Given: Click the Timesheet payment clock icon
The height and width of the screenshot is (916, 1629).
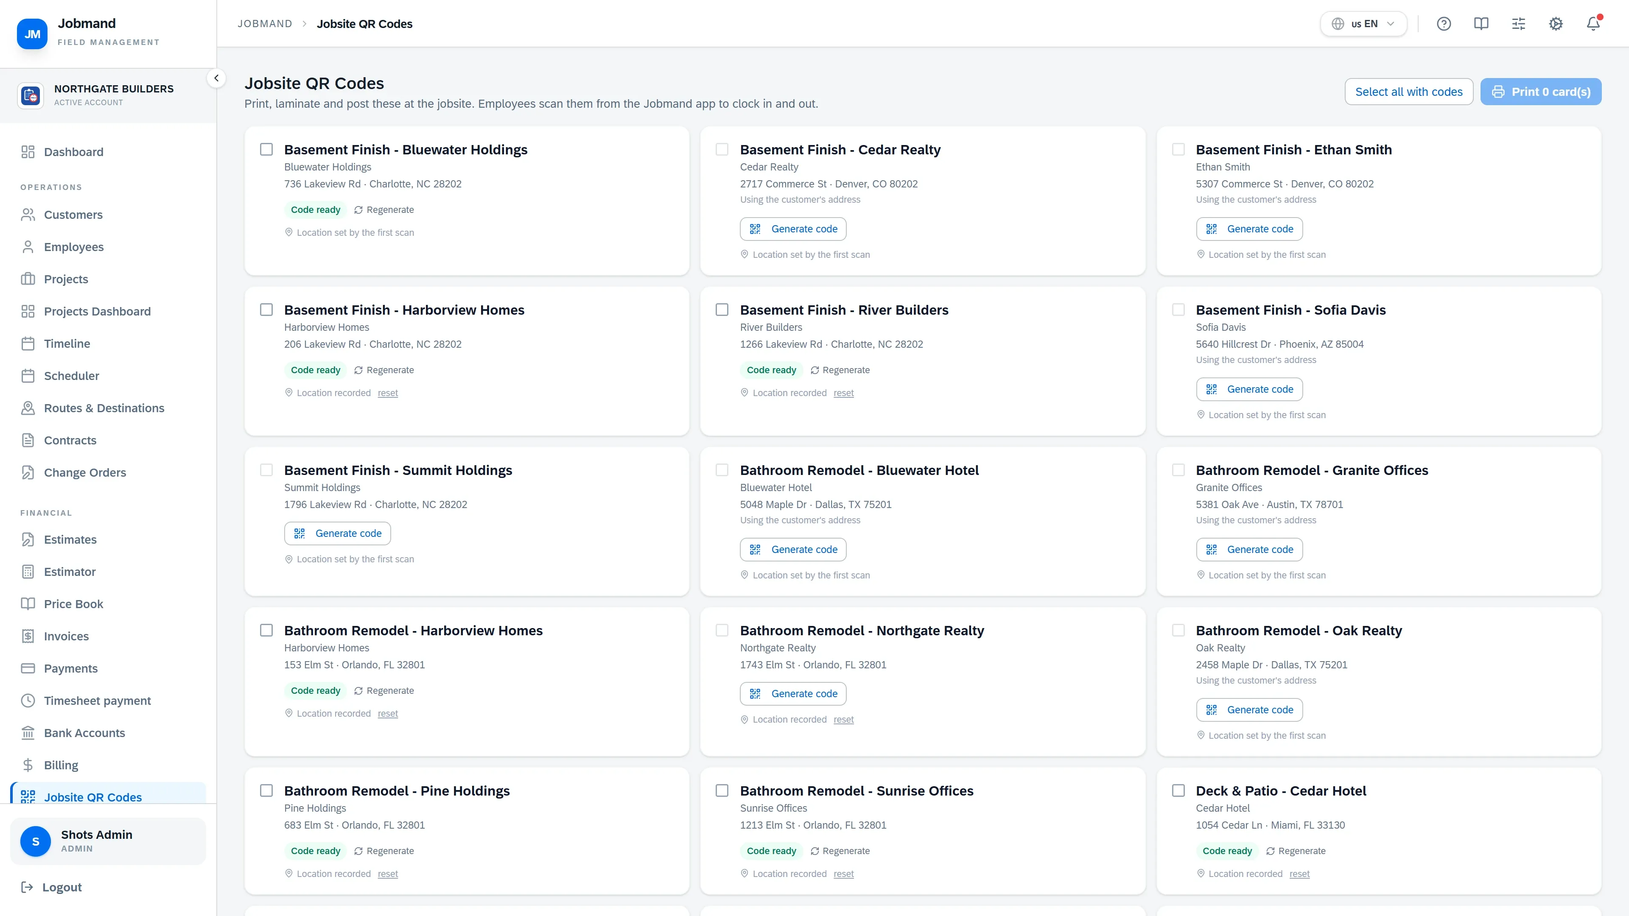Looking at the screenshot, I should tap(28, 701).
